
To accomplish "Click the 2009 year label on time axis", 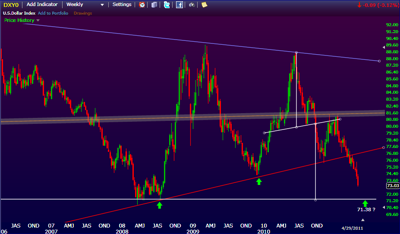I will tap(193, 231).
